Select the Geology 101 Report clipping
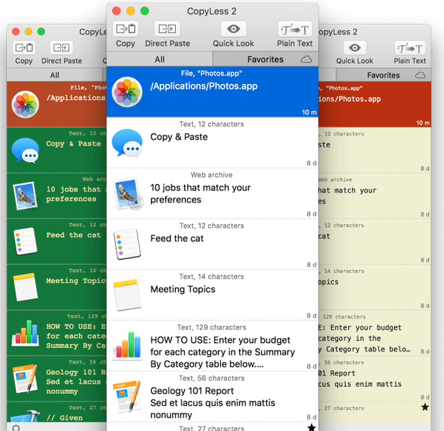This screenshot has height=431, width=444. [x=212, y=397]
